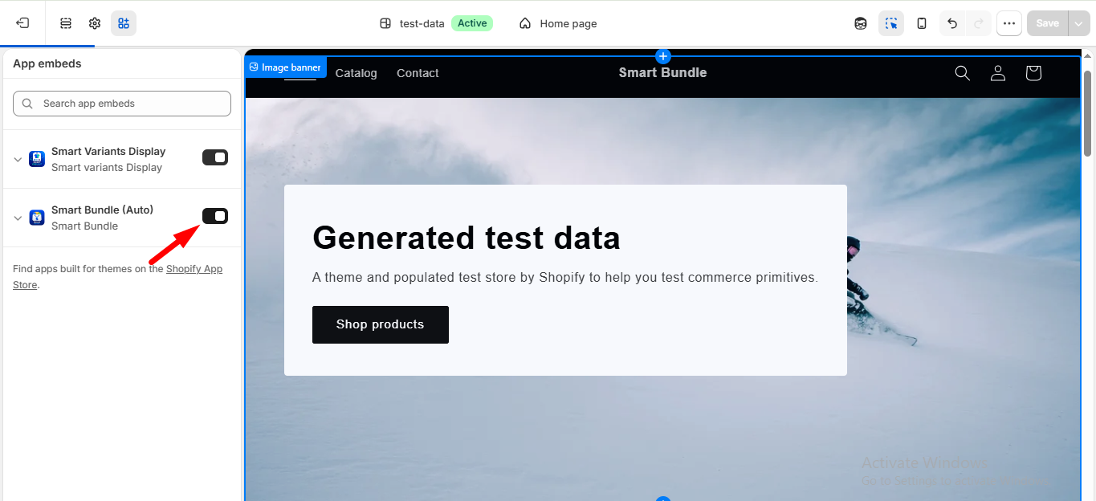
Task: Switch to mobile preview icon
Action: pyautogui.click(x=922, y=23)
